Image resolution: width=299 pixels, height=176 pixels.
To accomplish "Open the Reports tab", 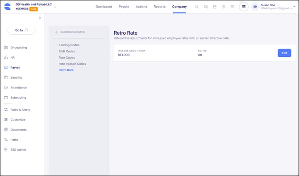I will (160, 7).
